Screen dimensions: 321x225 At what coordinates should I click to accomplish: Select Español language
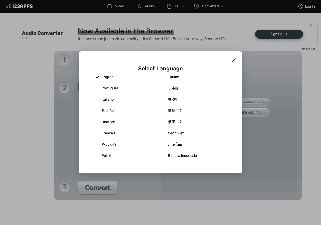point(108,111)
